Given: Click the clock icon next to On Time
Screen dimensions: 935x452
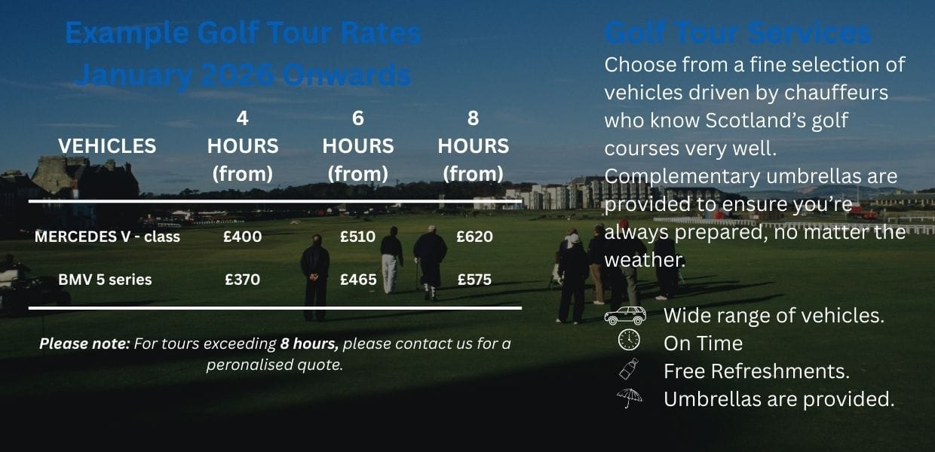Looking at the screenshot, I should click(628, 342).
